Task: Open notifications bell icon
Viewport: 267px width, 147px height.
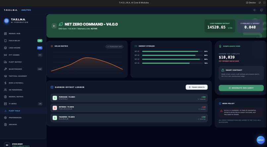Action: pos(261,10)
